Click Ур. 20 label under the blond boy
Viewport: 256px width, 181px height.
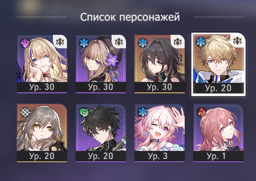click(218, 88)
